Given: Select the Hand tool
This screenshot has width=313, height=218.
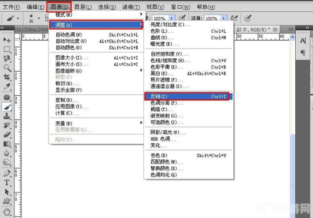Looking at the screenshot, I should tap(7, 212).
